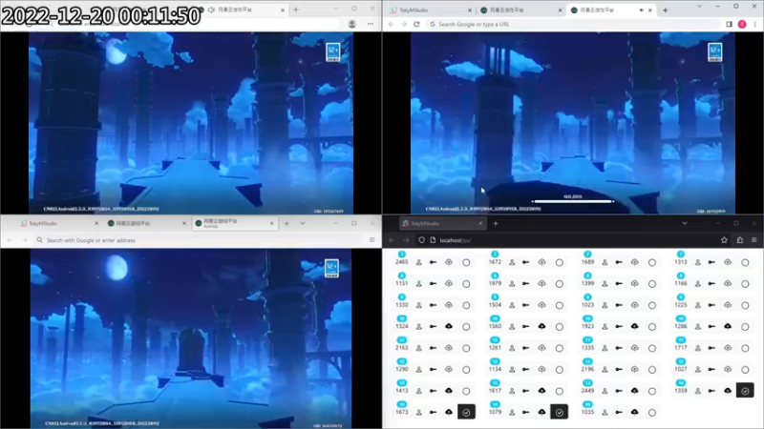Select the radio circle in row 1413

click(466, 391)
